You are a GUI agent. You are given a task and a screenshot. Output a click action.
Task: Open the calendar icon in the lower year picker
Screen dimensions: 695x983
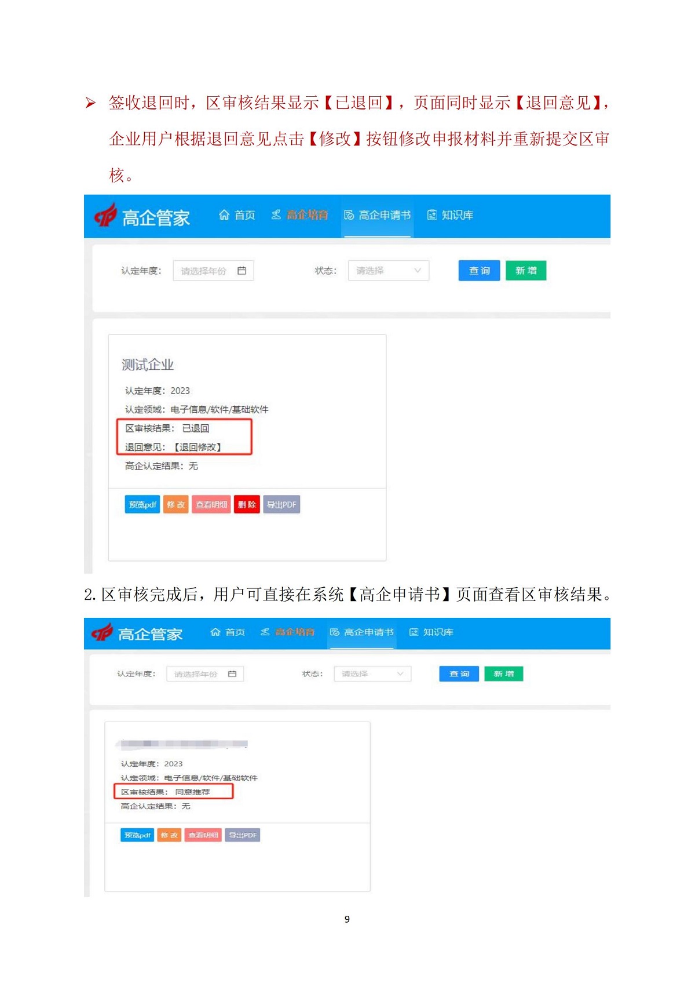(232, 673)
